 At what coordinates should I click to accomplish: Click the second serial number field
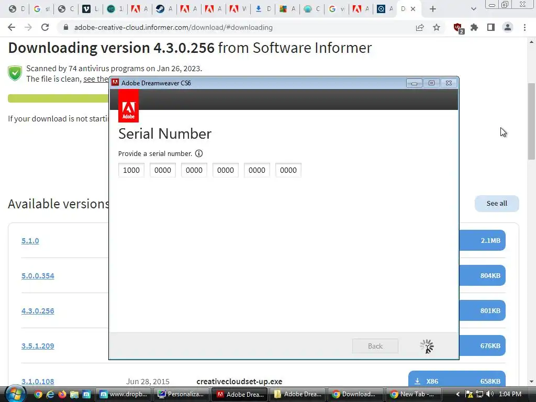[x=163, y=170]
